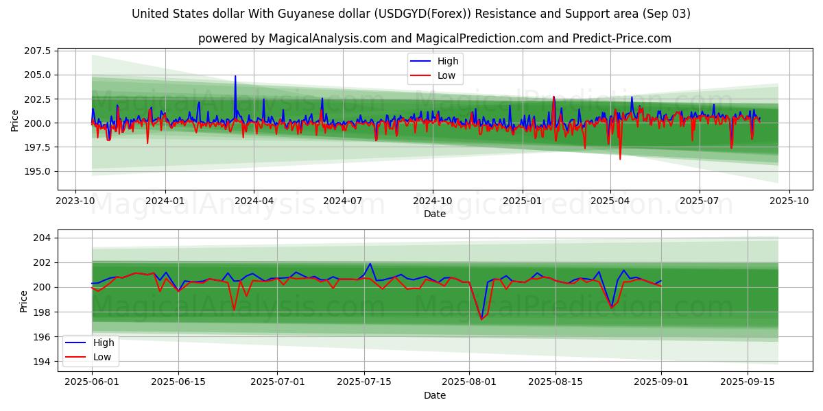Click the 2025-09-15 x-axis date label

coord(748,383)
